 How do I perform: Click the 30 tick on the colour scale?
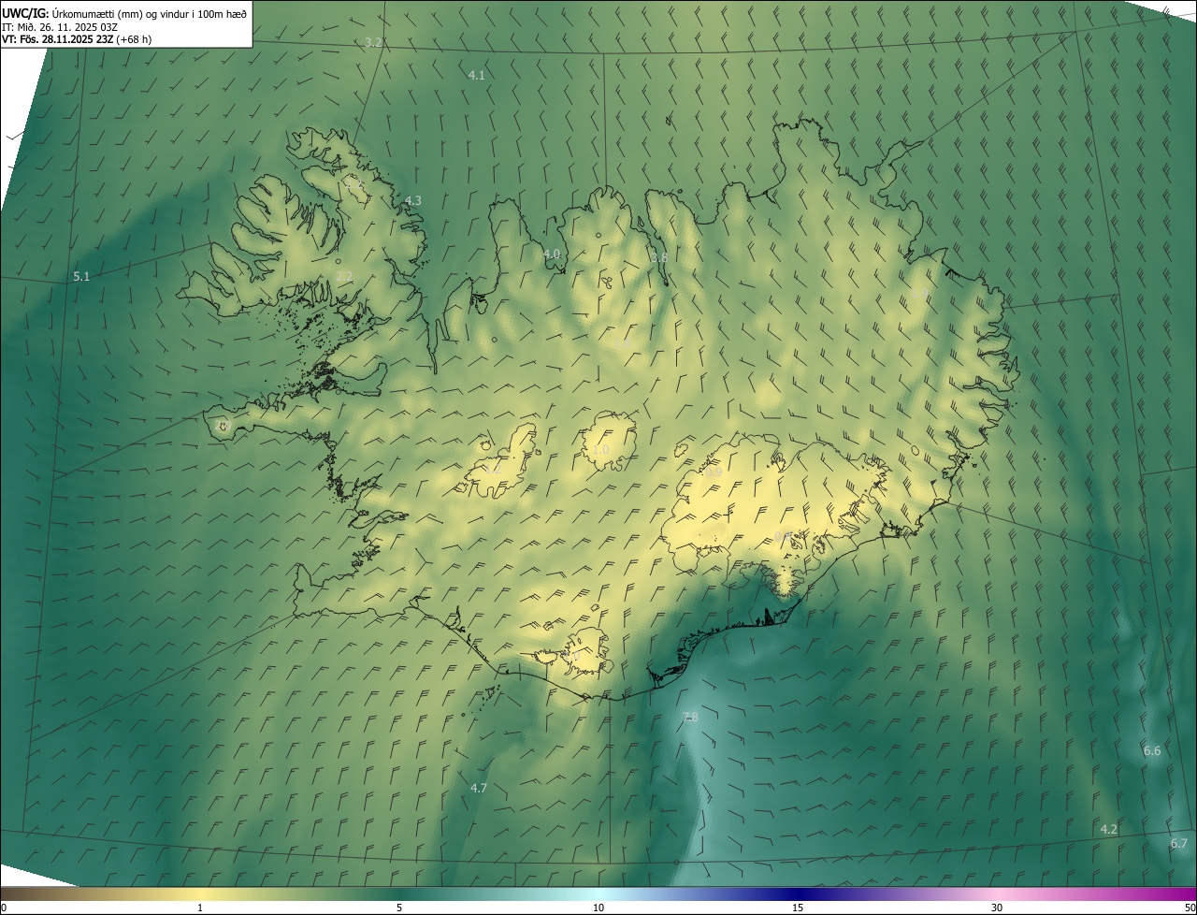[x=997, y=908]
